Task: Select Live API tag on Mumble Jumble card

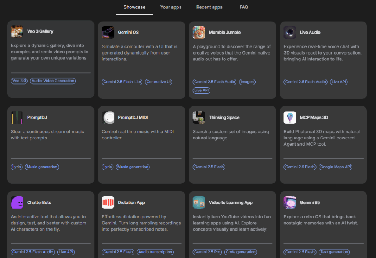Action: pos(202,90)
